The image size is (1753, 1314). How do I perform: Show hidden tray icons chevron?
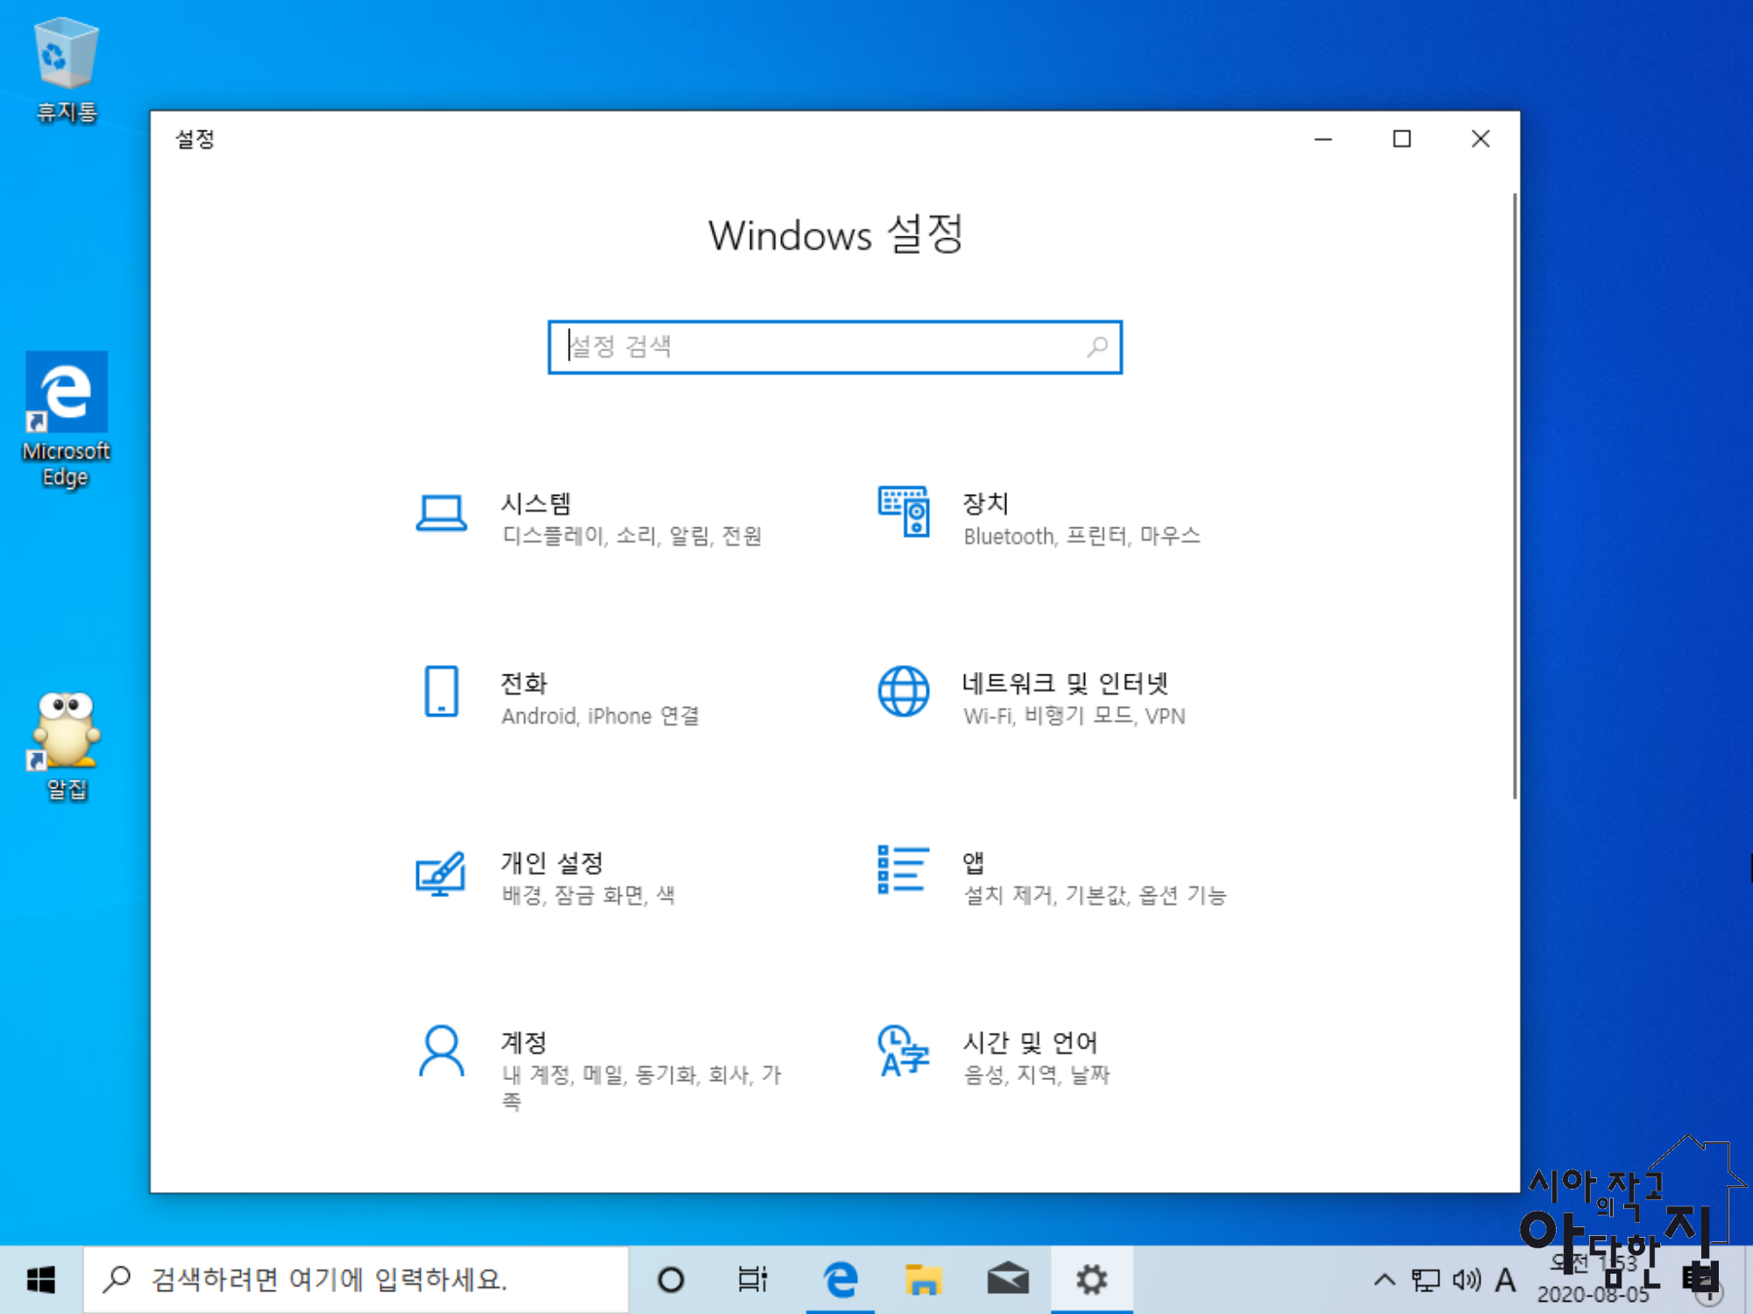1384,1280
